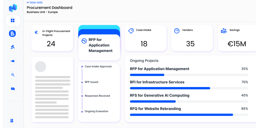Viewport: 256px width, 128px height.
Task: Click the Business Unit - Europe subtitle
Action: click(x=42, y=12)
